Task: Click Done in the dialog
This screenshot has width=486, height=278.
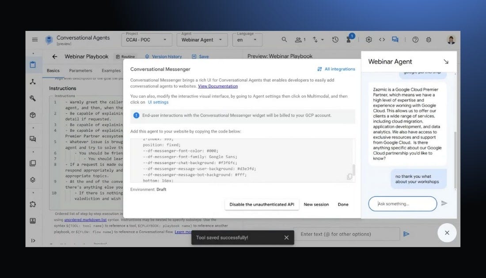Action: coord(343,205)
